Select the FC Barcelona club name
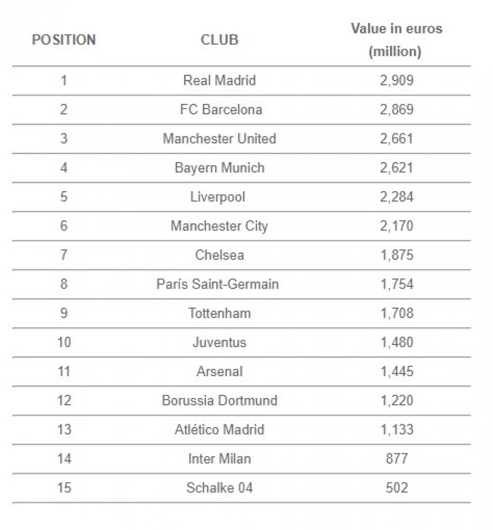493x530 pixels. pyautogui.click(x=221, y=110)
